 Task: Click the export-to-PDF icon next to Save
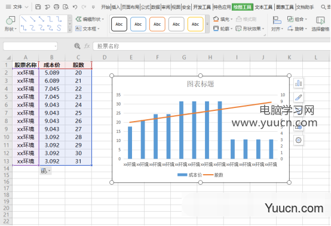[x=47, y=7]
